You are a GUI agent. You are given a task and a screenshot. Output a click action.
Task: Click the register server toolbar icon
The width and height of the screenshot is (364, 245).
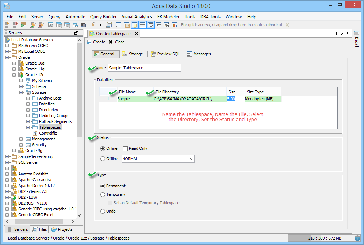point(7,24)
